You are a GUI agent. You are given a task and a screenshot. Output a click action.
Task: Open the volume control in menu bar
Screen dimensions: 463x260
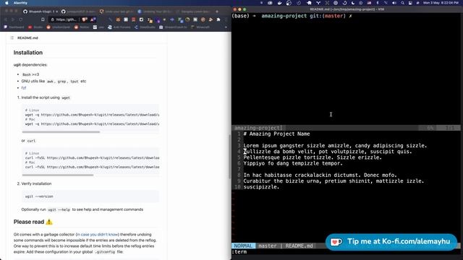click(x=394, y=3)
